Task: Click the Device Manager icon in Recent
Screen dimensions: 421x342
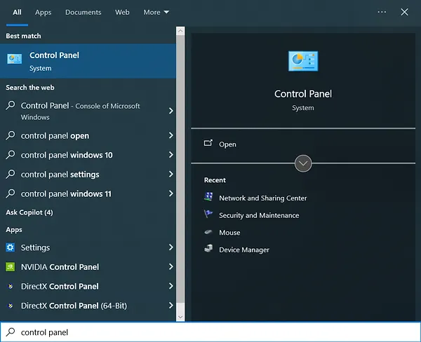Action: (208, 249)
